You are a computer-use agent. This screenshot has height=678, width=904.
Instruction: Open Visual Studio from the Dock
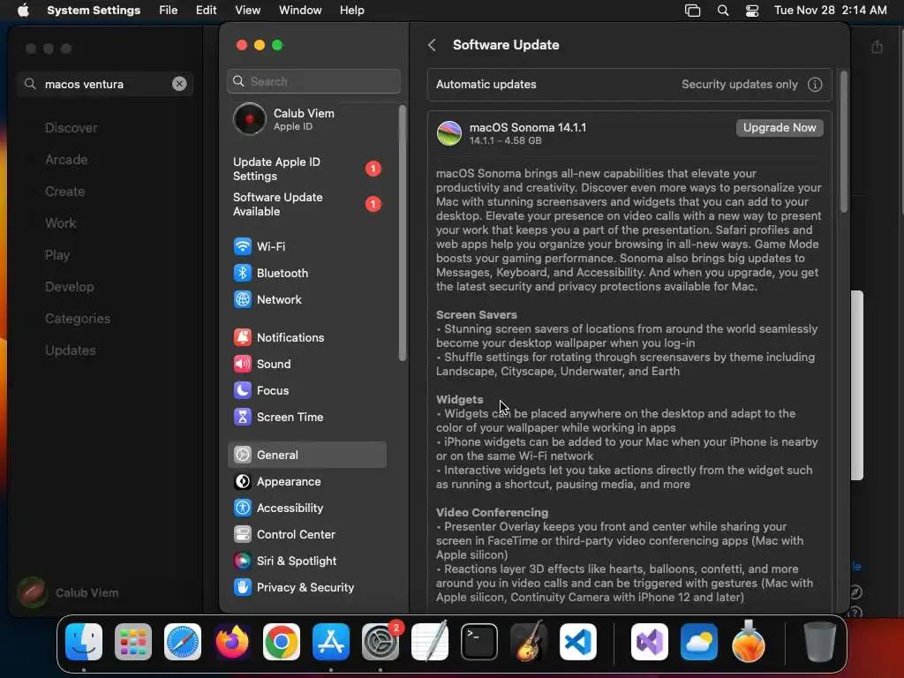click(650, 642)
